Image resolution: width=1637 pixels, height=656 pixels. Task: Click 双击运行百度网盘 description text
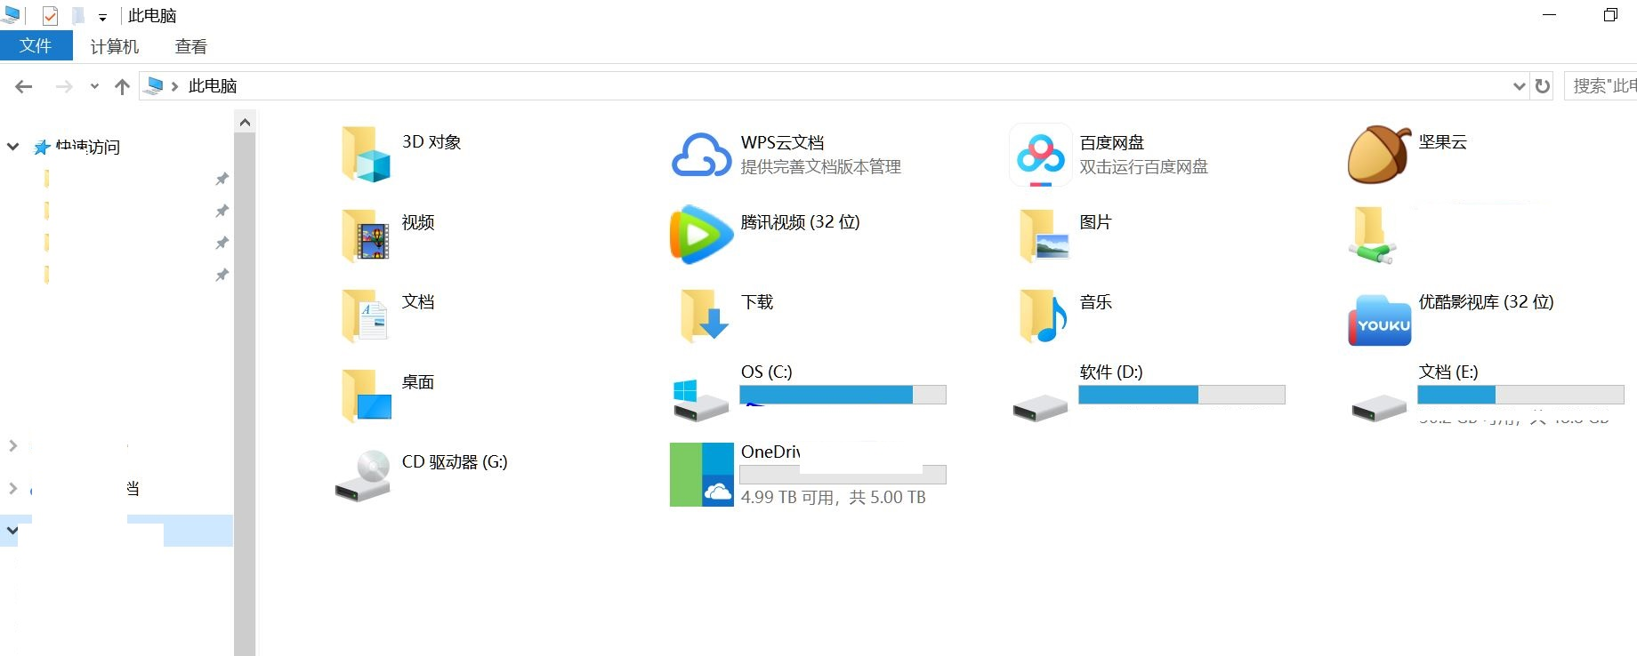point(1143,167)
